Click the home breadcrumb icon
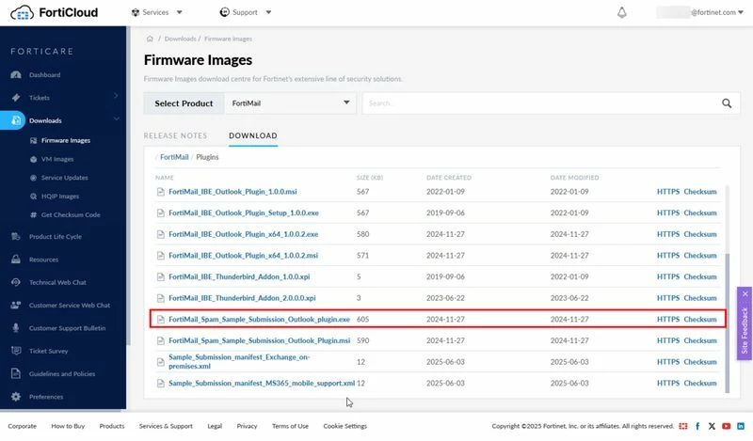The width and height of the screenshot is (753, 441). click(150, 39)
